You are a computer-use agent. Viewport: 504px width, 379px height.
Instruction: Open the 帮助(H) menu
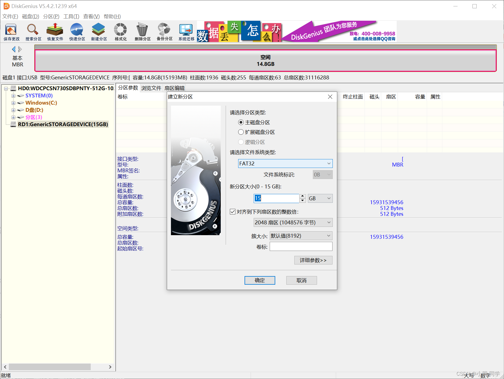pyautogui.click(x=112, y=16)
